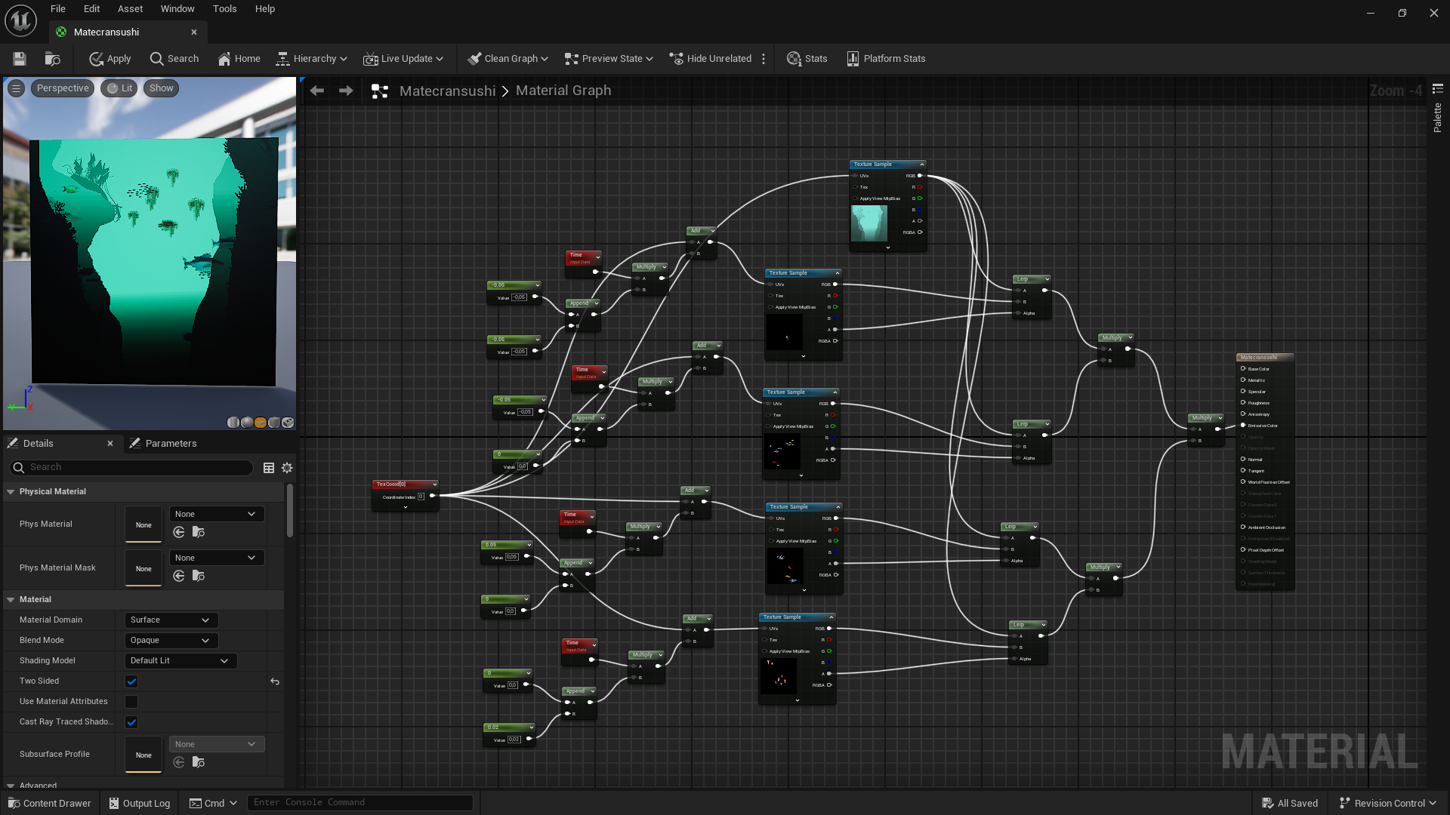Open viewport options hamburger menu

(16, 88)
